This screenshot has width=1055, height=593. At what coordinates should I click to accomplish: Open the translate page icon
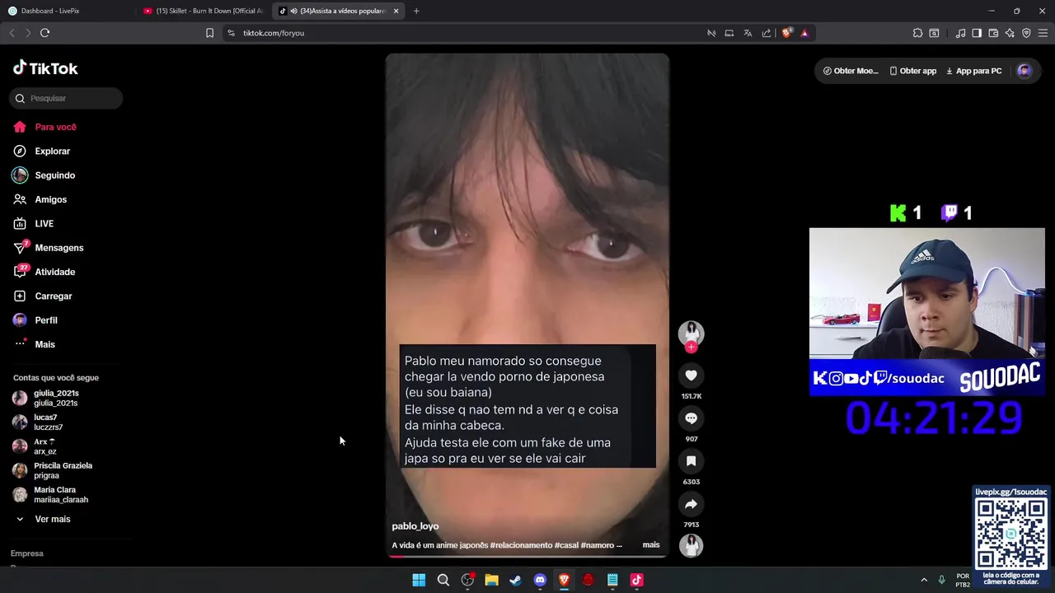tap(748, 33)
